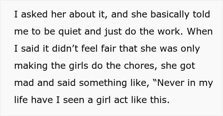Click the word "When" at line end

pyautogui.click(x=200, y=31)
